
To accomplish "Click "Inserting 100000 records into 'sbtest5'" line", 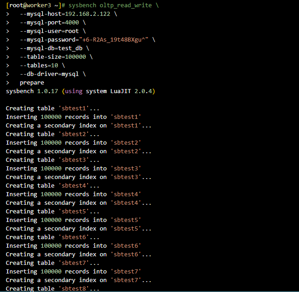I will [x=74, y=220].
